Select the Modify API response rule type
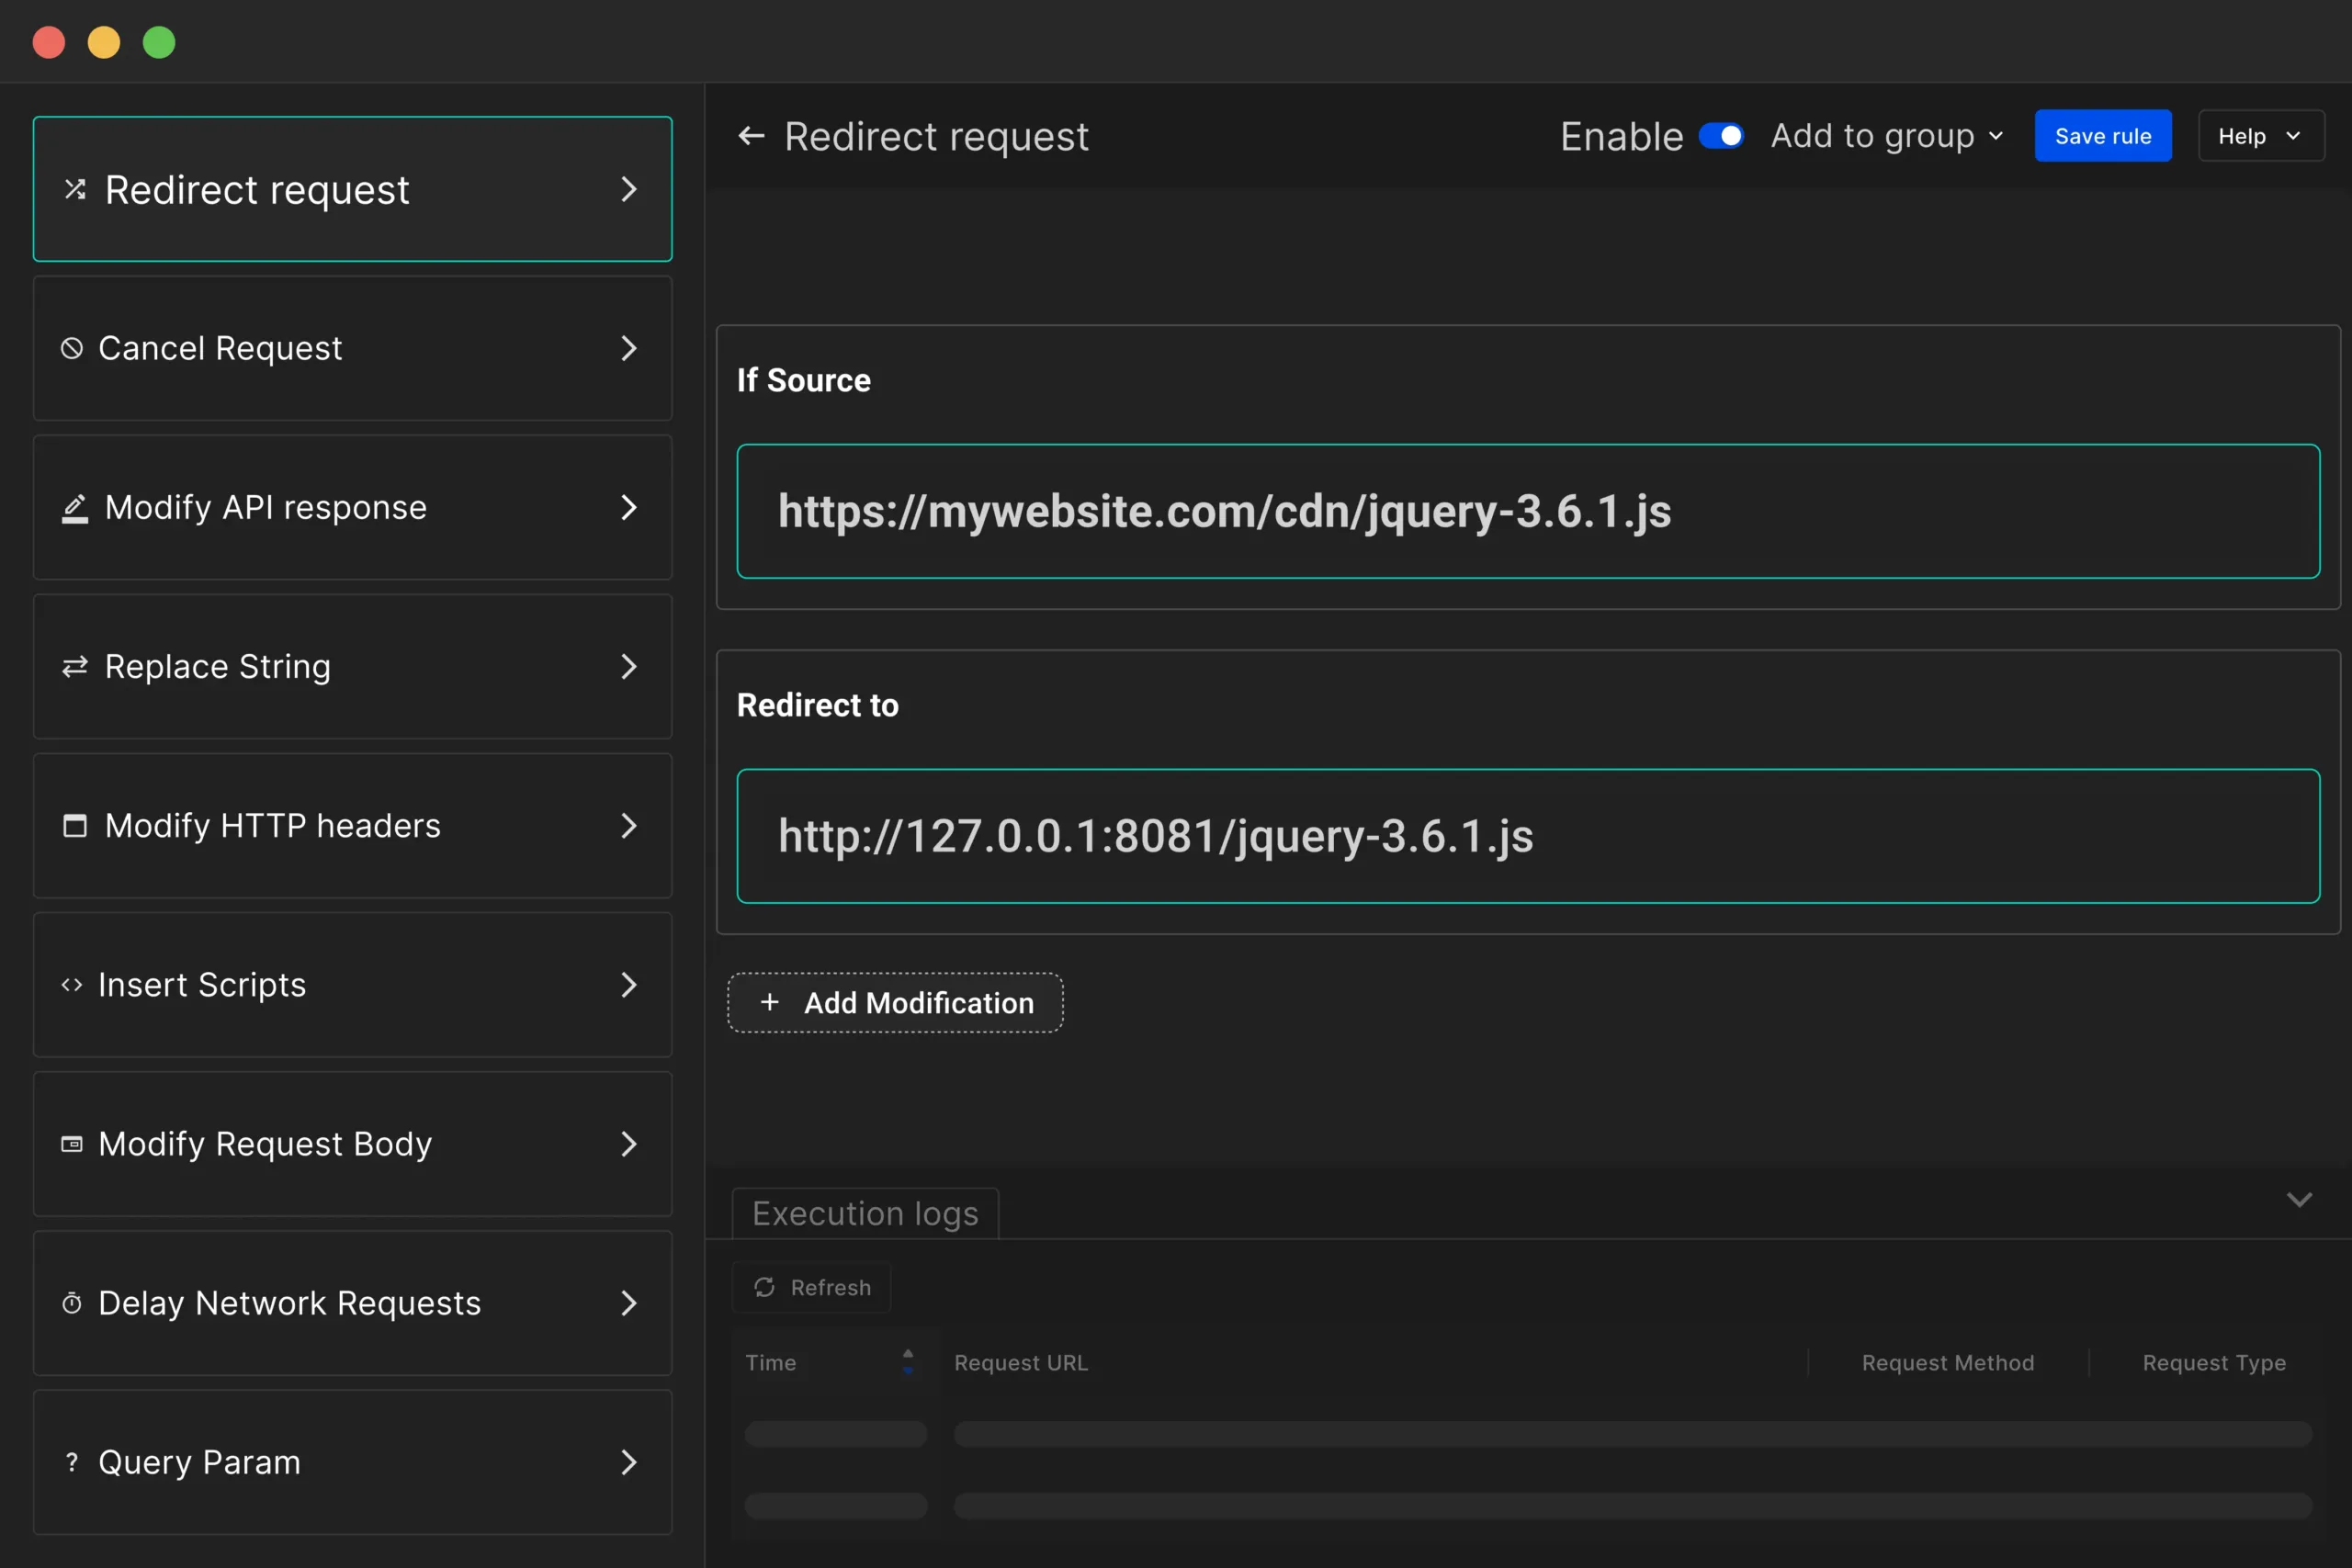The height and width of the screenshot is (1568, 2352). [352, 507]
